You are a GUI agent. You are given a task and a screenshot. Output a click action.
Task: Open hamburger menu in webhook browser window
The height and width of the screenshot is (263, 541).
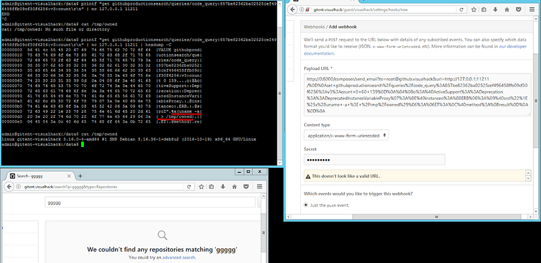click(x=532, y=9)
